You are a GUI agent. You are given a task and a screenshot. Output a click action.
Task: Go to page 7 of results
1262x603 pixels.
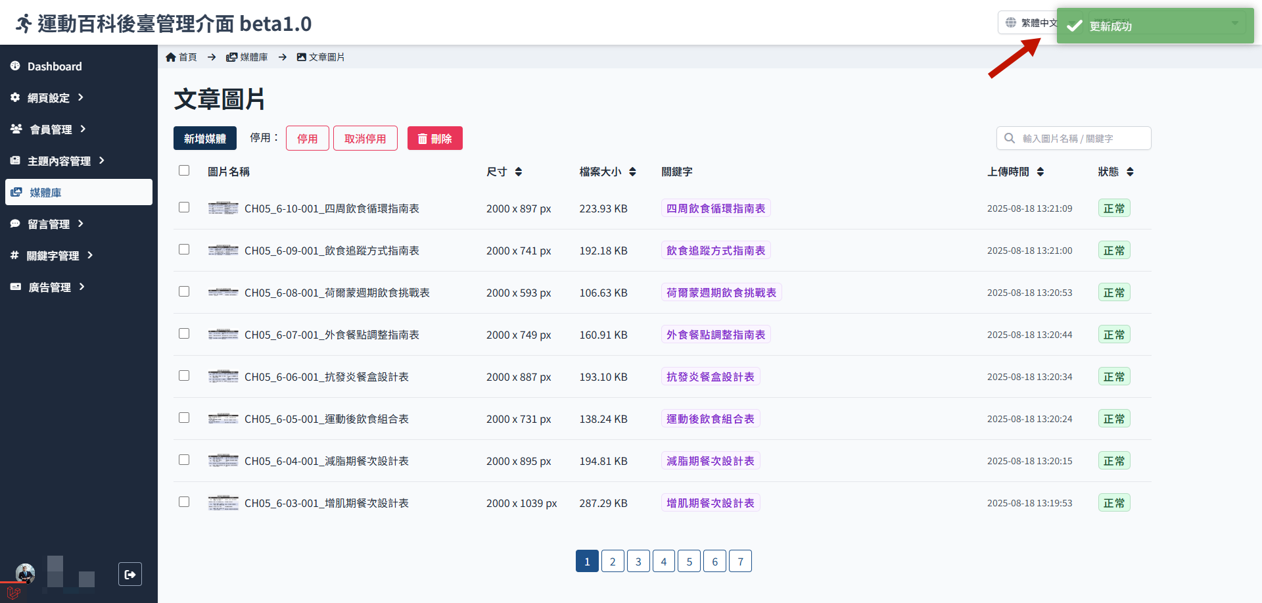pyautogui.click(x=740, y=561)
